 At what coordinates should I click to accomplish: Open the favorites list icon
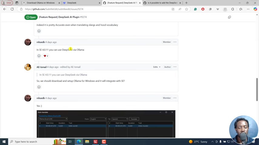coord(241,9)
